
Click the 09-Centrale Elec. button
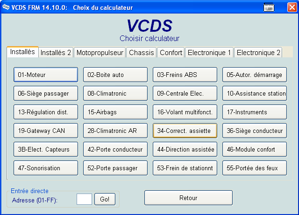tap(185, 93)
